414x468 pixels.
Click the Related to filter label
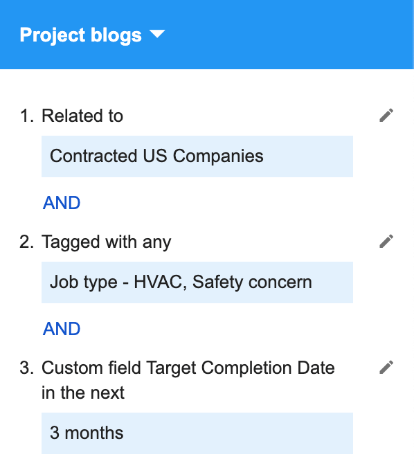click(x=82, y=116)
